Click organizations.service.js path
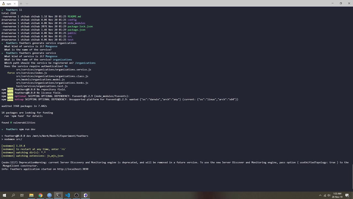This screenshot has height=199, width=353. click(54, 70)
